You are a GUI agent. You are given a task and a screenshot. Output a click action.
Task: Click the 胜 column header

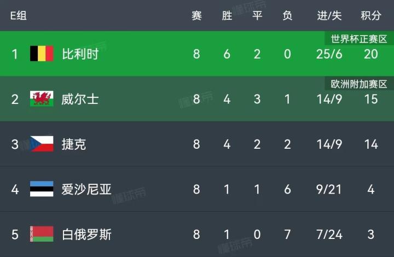click(227, 15)
